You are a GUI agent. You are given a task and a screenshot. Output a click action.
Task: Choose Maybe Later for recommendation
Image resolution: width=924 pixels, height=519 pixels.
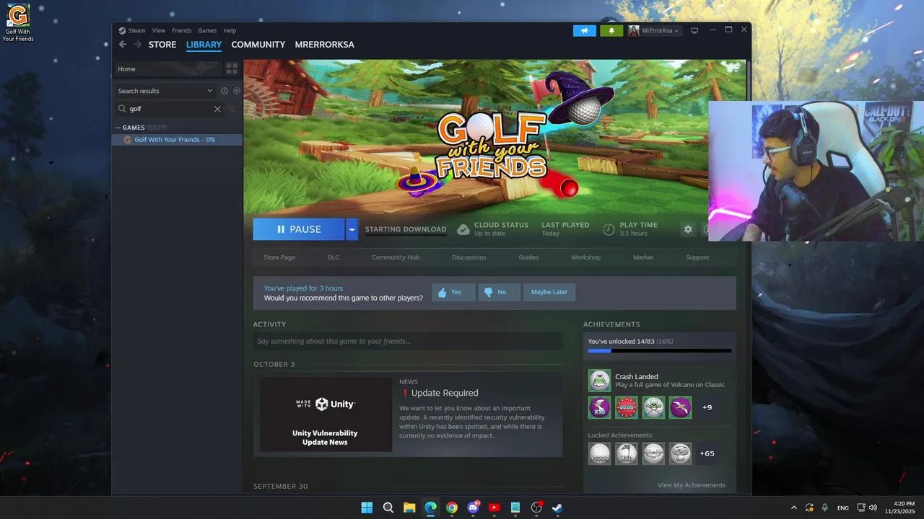[x=549, y=292]
